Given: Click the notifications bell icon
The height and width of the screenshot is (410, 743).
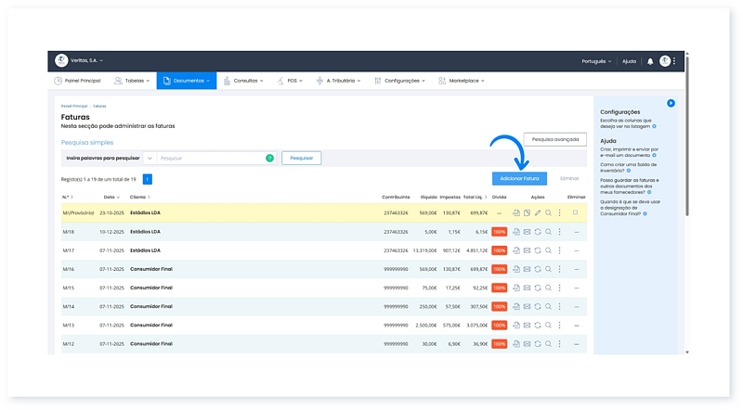Looking at the screenshot, I should (650, 61).
